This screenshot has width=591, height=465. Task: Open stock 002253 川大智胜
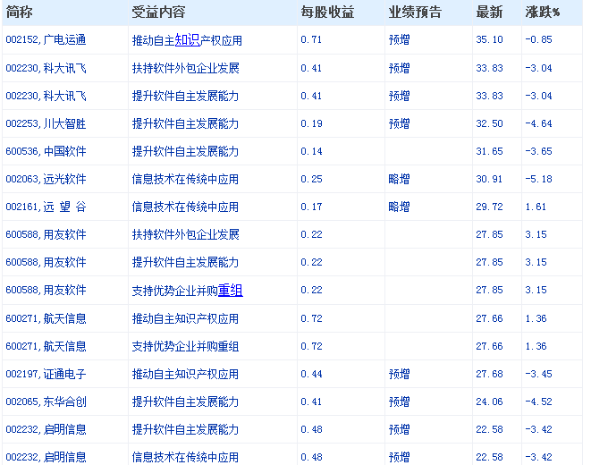(x=46, y=123)
